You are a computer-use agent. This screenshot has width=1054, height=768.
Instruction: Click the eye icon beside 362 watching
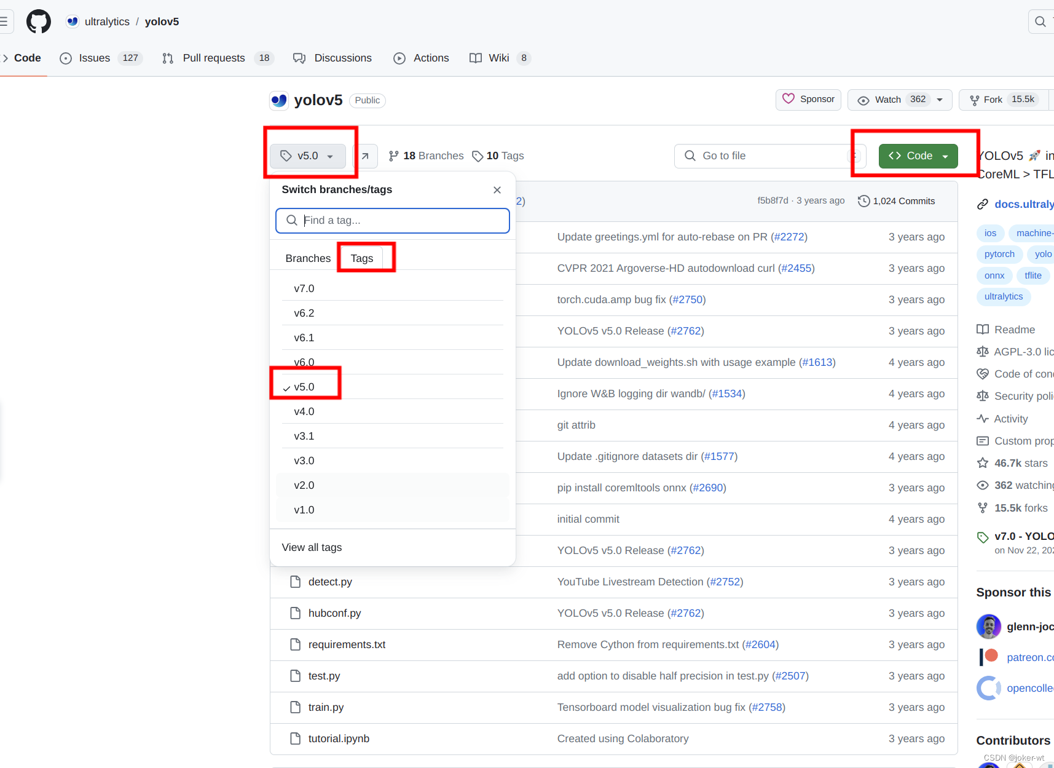coord(983,485)
